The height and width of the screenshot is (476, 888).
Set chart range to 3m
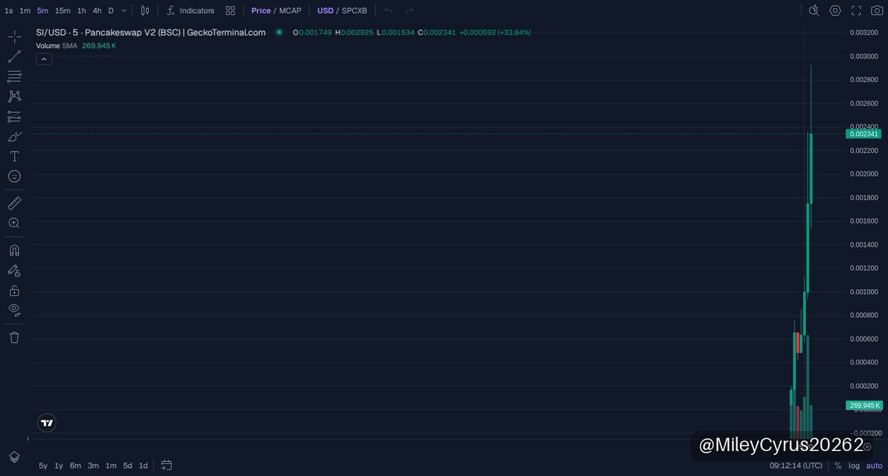point(93,466)
